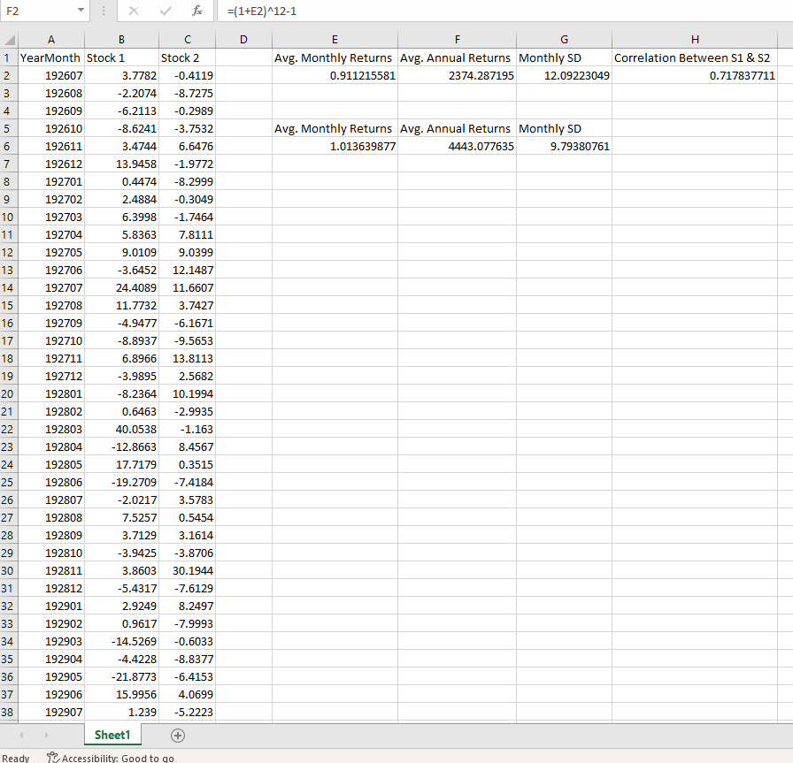The width and height of the screenshot is (793, 763).
Task: Add a new worksheet with plus icon
Action: [177, 735]
